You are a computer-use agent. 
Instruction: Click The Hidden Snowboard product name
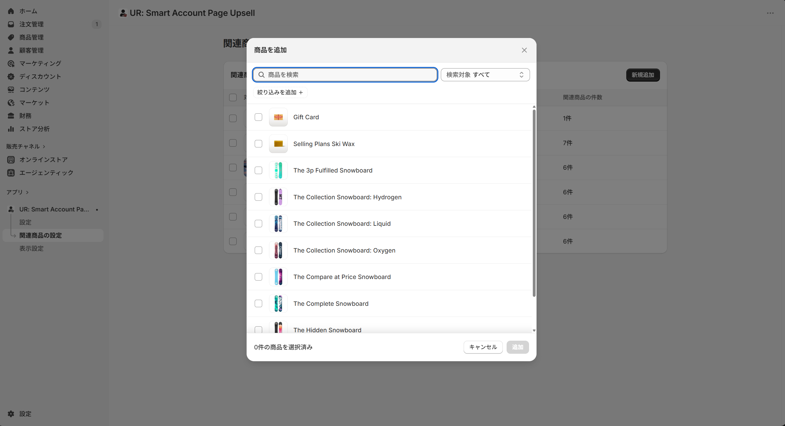click(x=327, y=330)
